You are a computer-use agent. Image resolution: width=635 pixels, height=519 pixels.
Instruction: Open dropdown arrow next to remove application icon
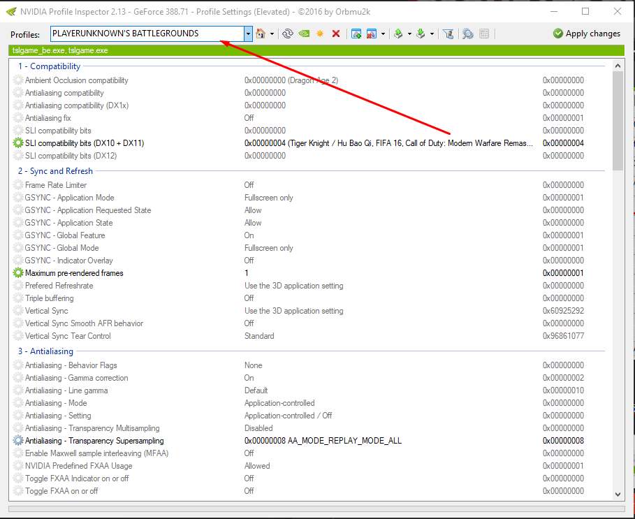[x=383, y=34]
